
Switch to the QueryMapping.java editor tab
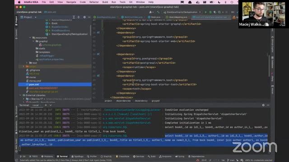(x=177, y=17)
